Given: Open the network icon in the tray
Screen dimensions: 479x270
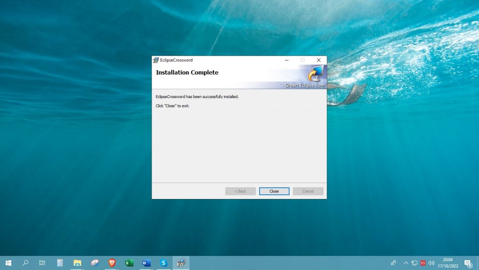Looking at the screenshot, I should click(414, 263).
